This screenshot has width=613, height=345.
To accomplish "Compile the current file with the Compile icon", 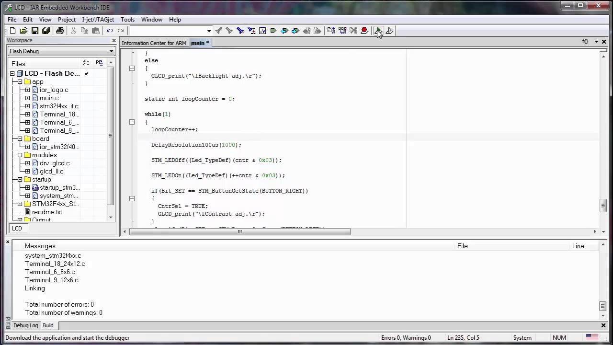I will [331, 31].
